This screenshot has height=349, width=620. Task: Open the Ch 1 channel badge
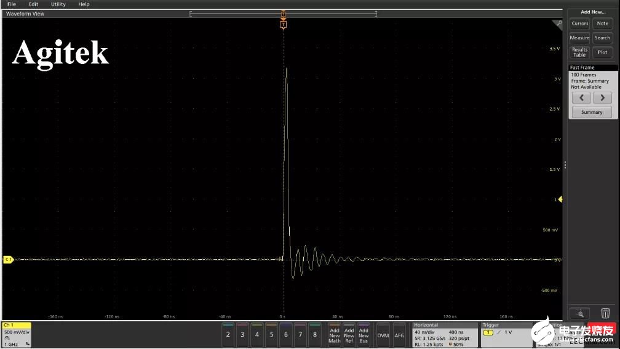coord(17,335)
